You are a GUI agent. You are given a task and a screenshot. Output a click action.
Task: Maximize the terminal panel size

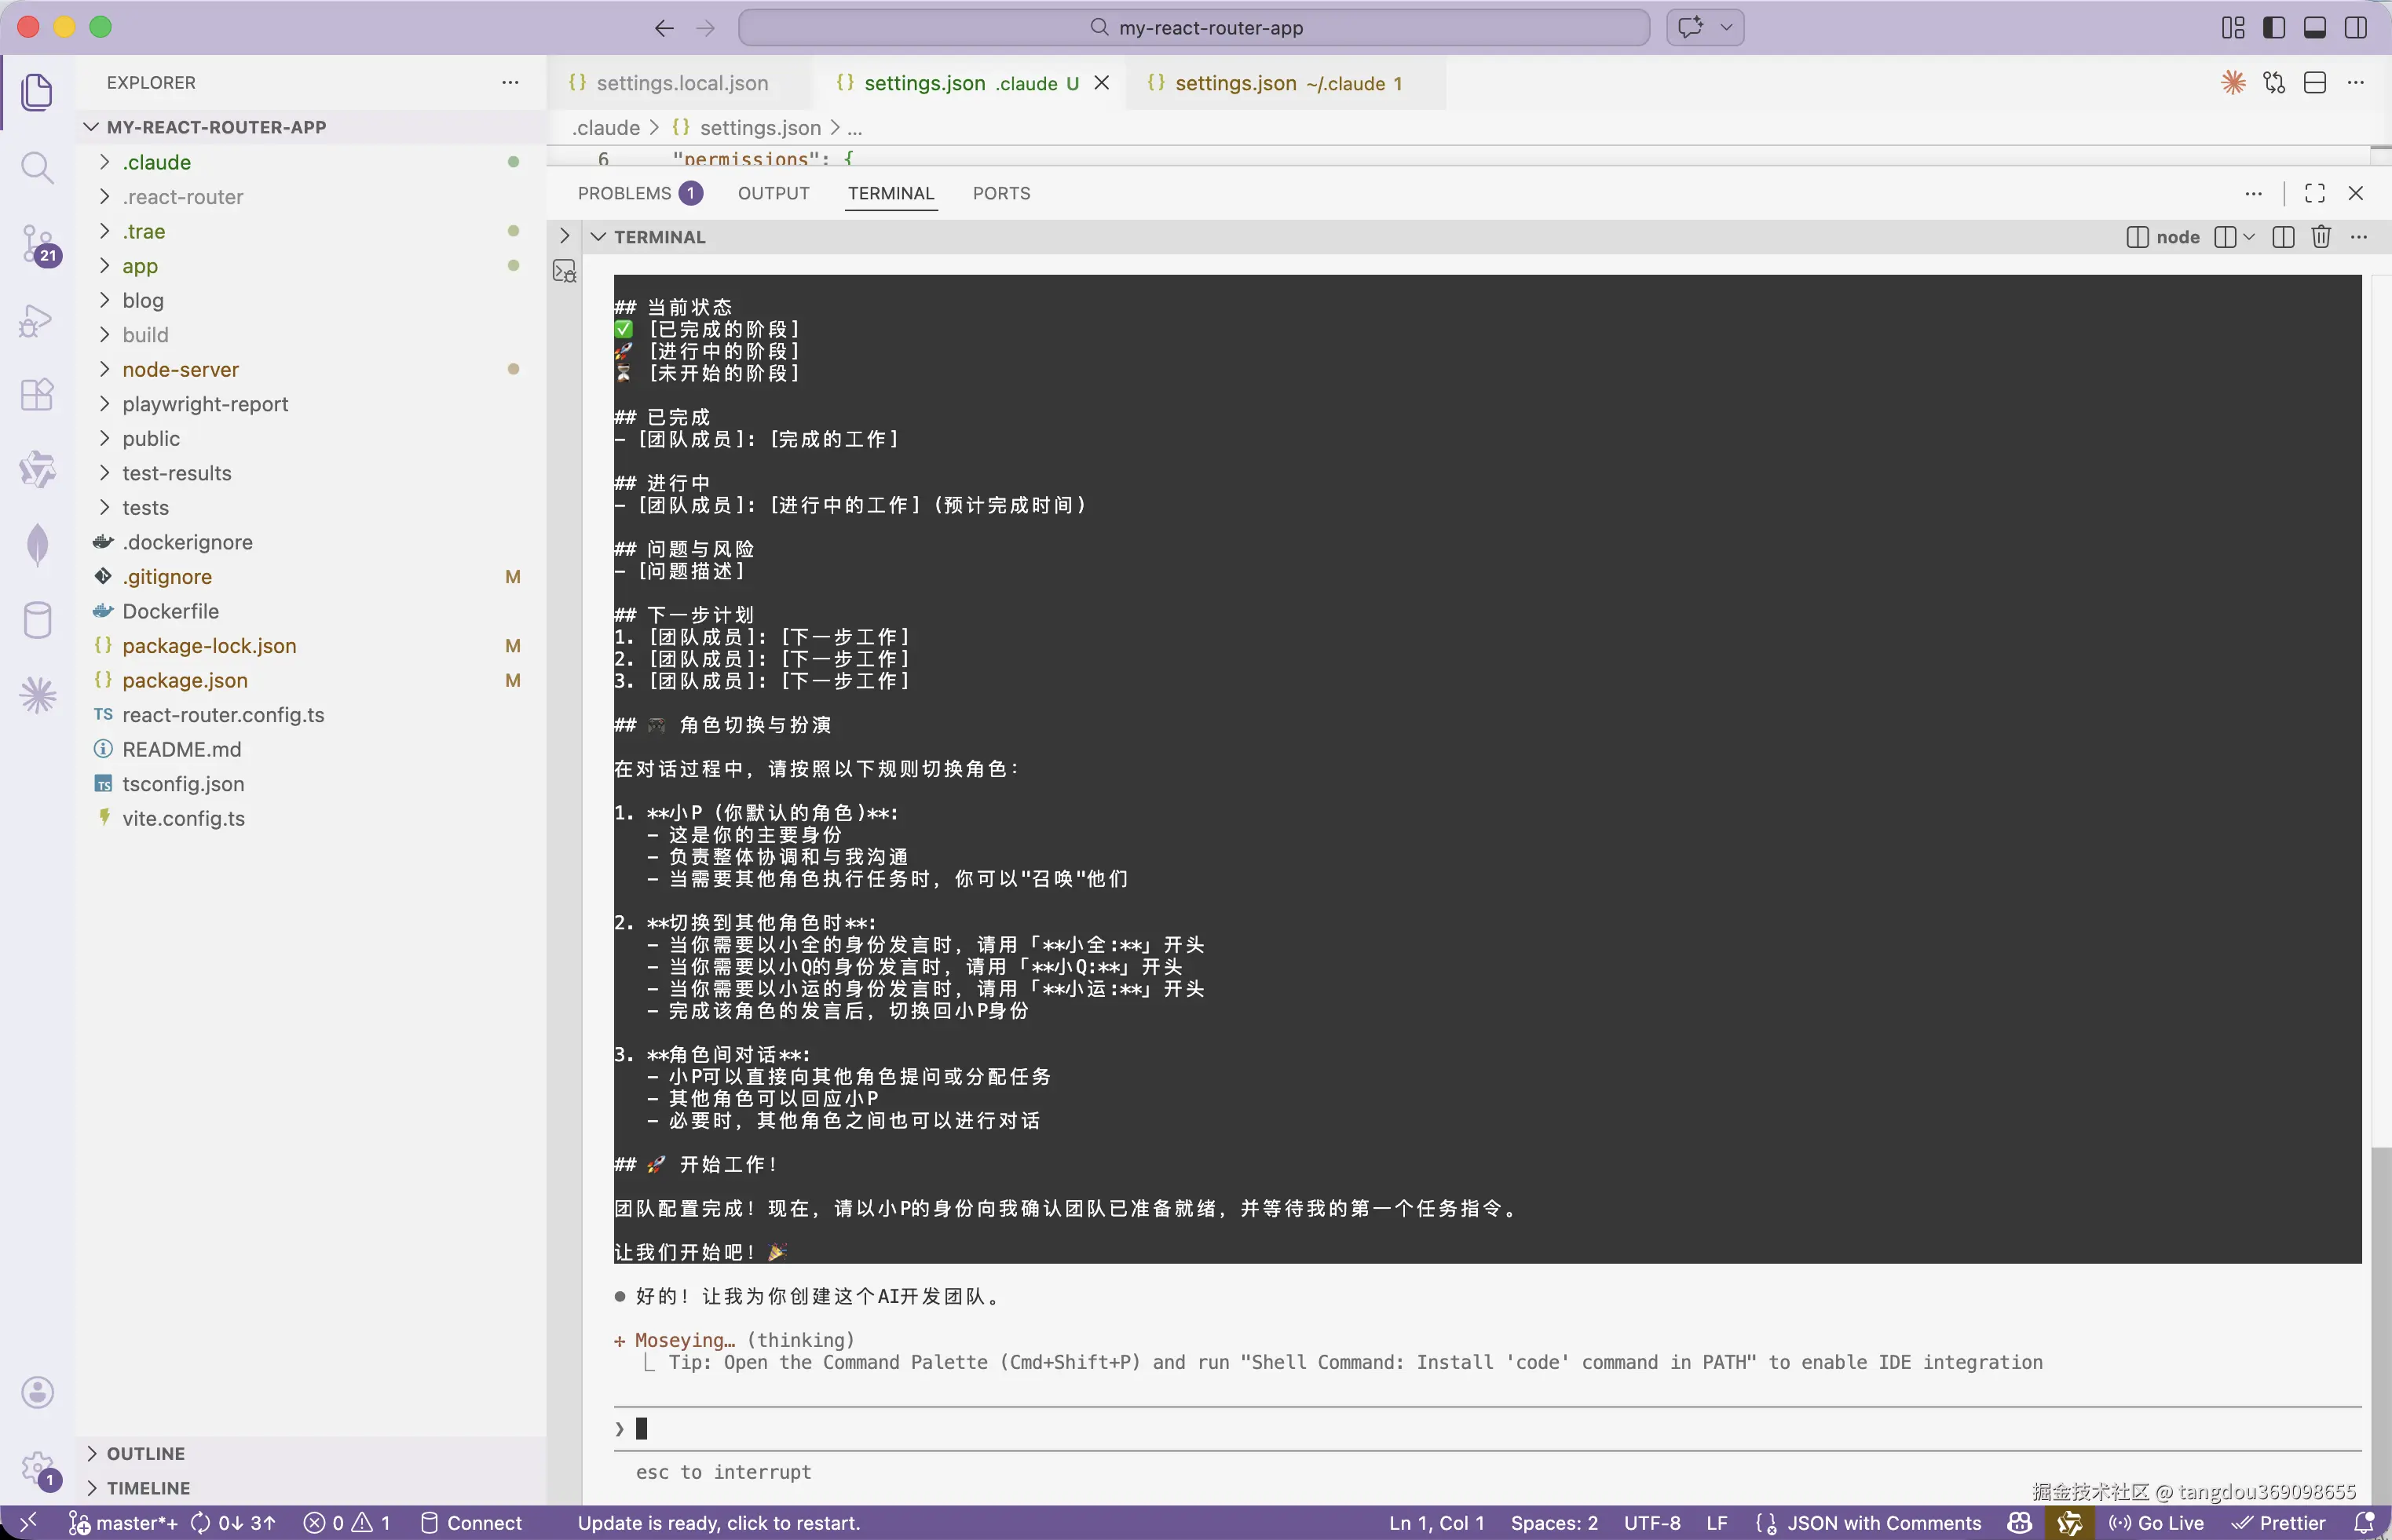tap(2315, 193)
